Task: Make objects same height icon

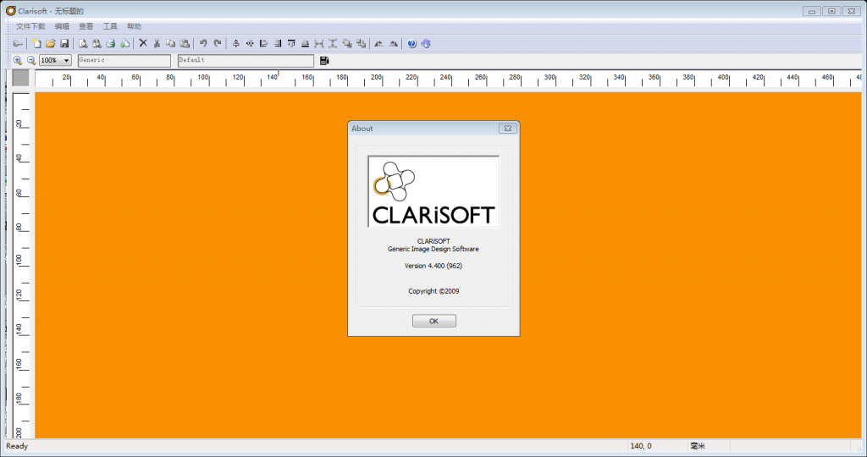Action: pos(333,44)
